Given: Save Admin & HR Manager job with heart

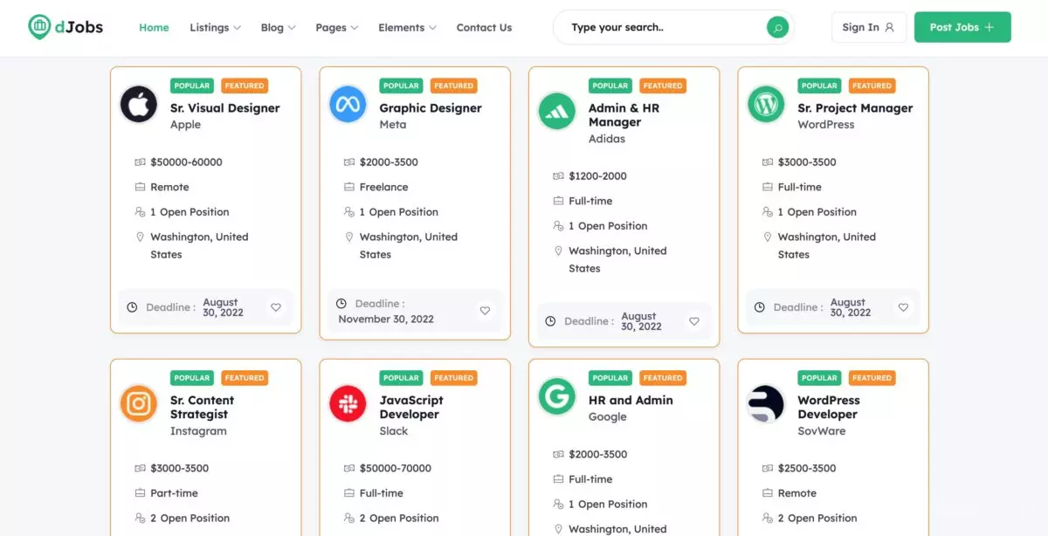Looking at the screenshot, I should pos(694,321).
